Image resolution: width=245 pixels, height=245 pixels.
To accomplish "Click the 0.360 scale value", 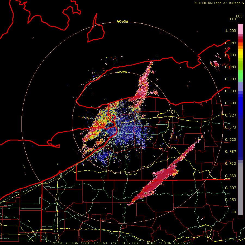I will pyautogui.click(x=231, y=176).
